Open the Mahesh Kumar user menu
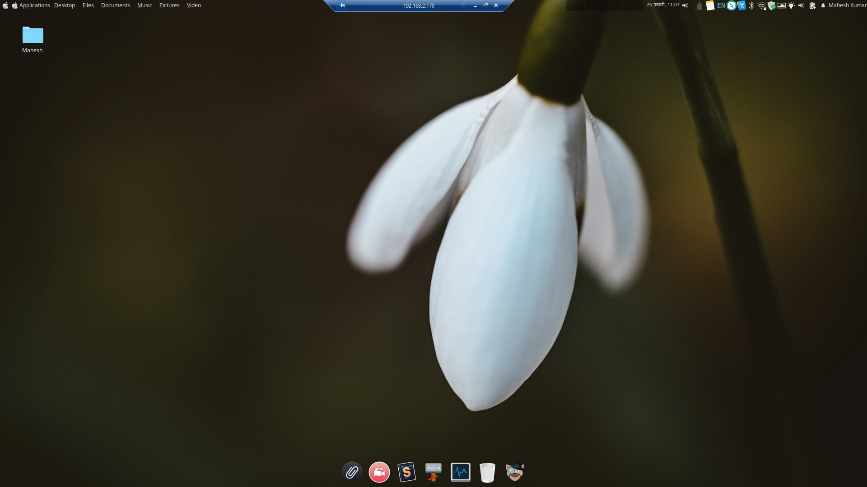This screenshot has height=487, width=867. [x=847, y=5]
